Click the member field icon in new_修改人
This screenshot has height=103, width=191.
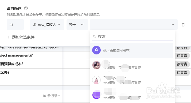click(35, 25)
